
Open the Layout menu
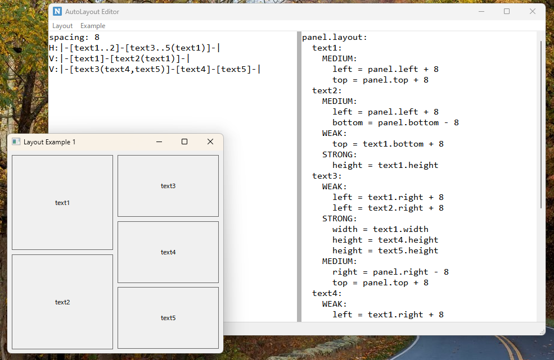tap(62, 26)
